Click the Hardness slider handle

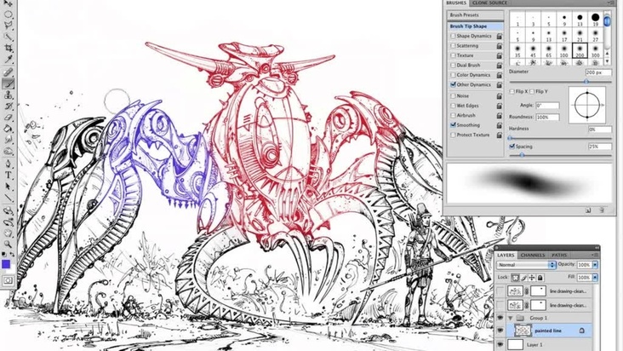click(x=510, y=138)
